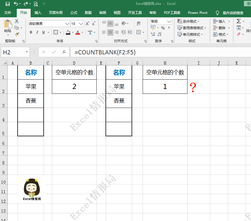Select the Format Painter brush
The width and height of the screenshot is (251, 221).
[x=17, y=34]
